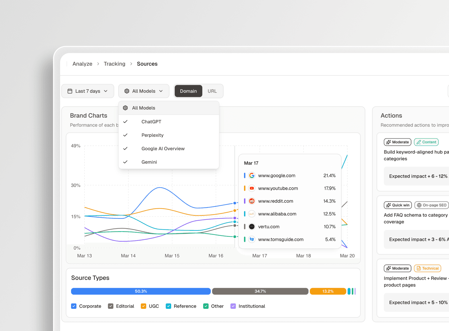This screenshot has height=331, width=449.
Task: Switch to the URL tab
Action: [x=212, y=91]
